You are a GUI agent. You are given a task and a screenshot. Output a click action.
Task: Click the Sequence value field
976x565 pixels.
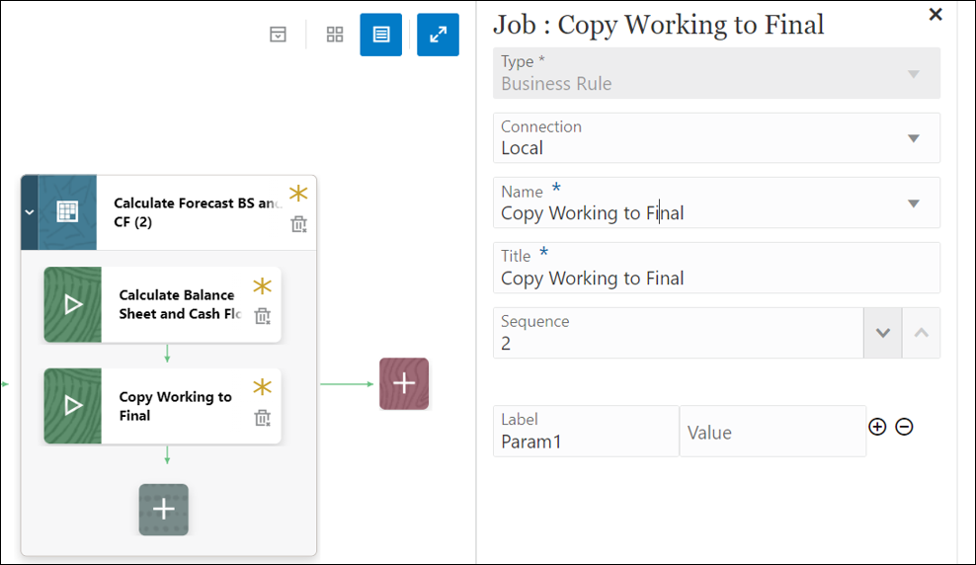(x=679, y=333)
